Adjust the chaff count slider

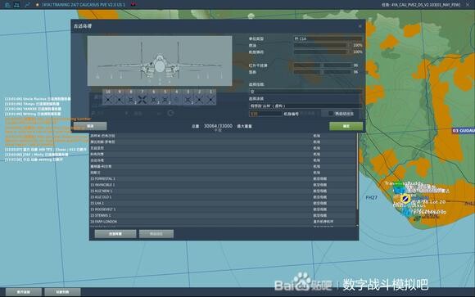(x=322, y=72)
